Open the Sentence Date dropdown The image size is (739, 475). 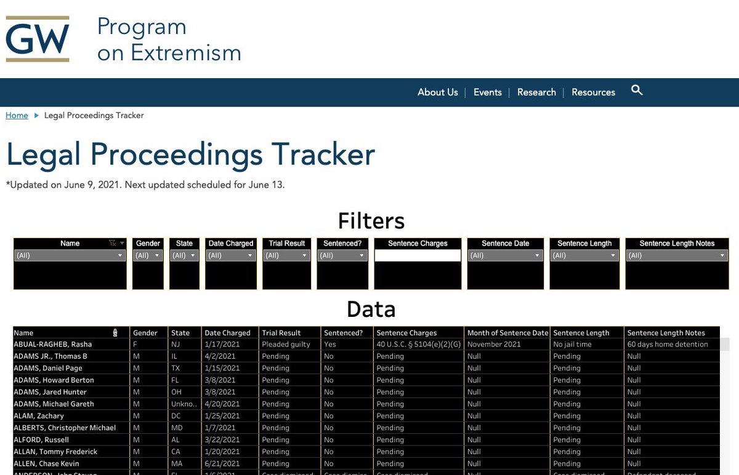pos(539,255)
